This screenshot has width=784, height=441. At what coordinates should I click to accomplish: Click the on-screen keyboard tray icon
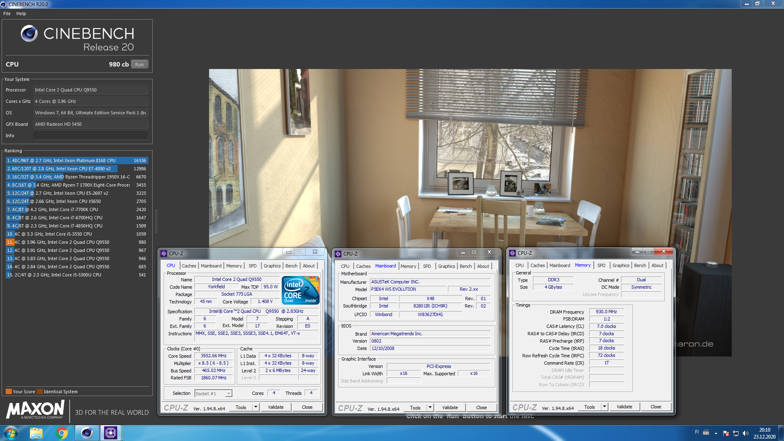click(x=706, y=433)
